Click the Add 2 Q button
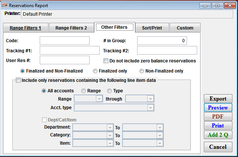 click(x=218, y=135)
